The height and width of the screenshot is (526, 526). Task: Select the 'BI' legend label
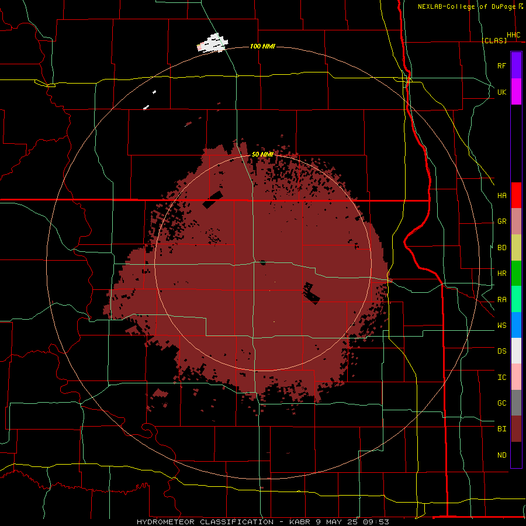click(x=501, y=429)
